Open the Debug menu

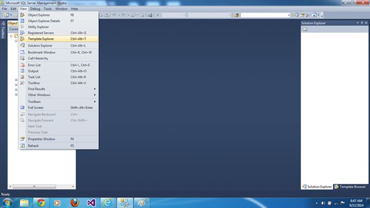pyautogui.click(x=35, y=9)
